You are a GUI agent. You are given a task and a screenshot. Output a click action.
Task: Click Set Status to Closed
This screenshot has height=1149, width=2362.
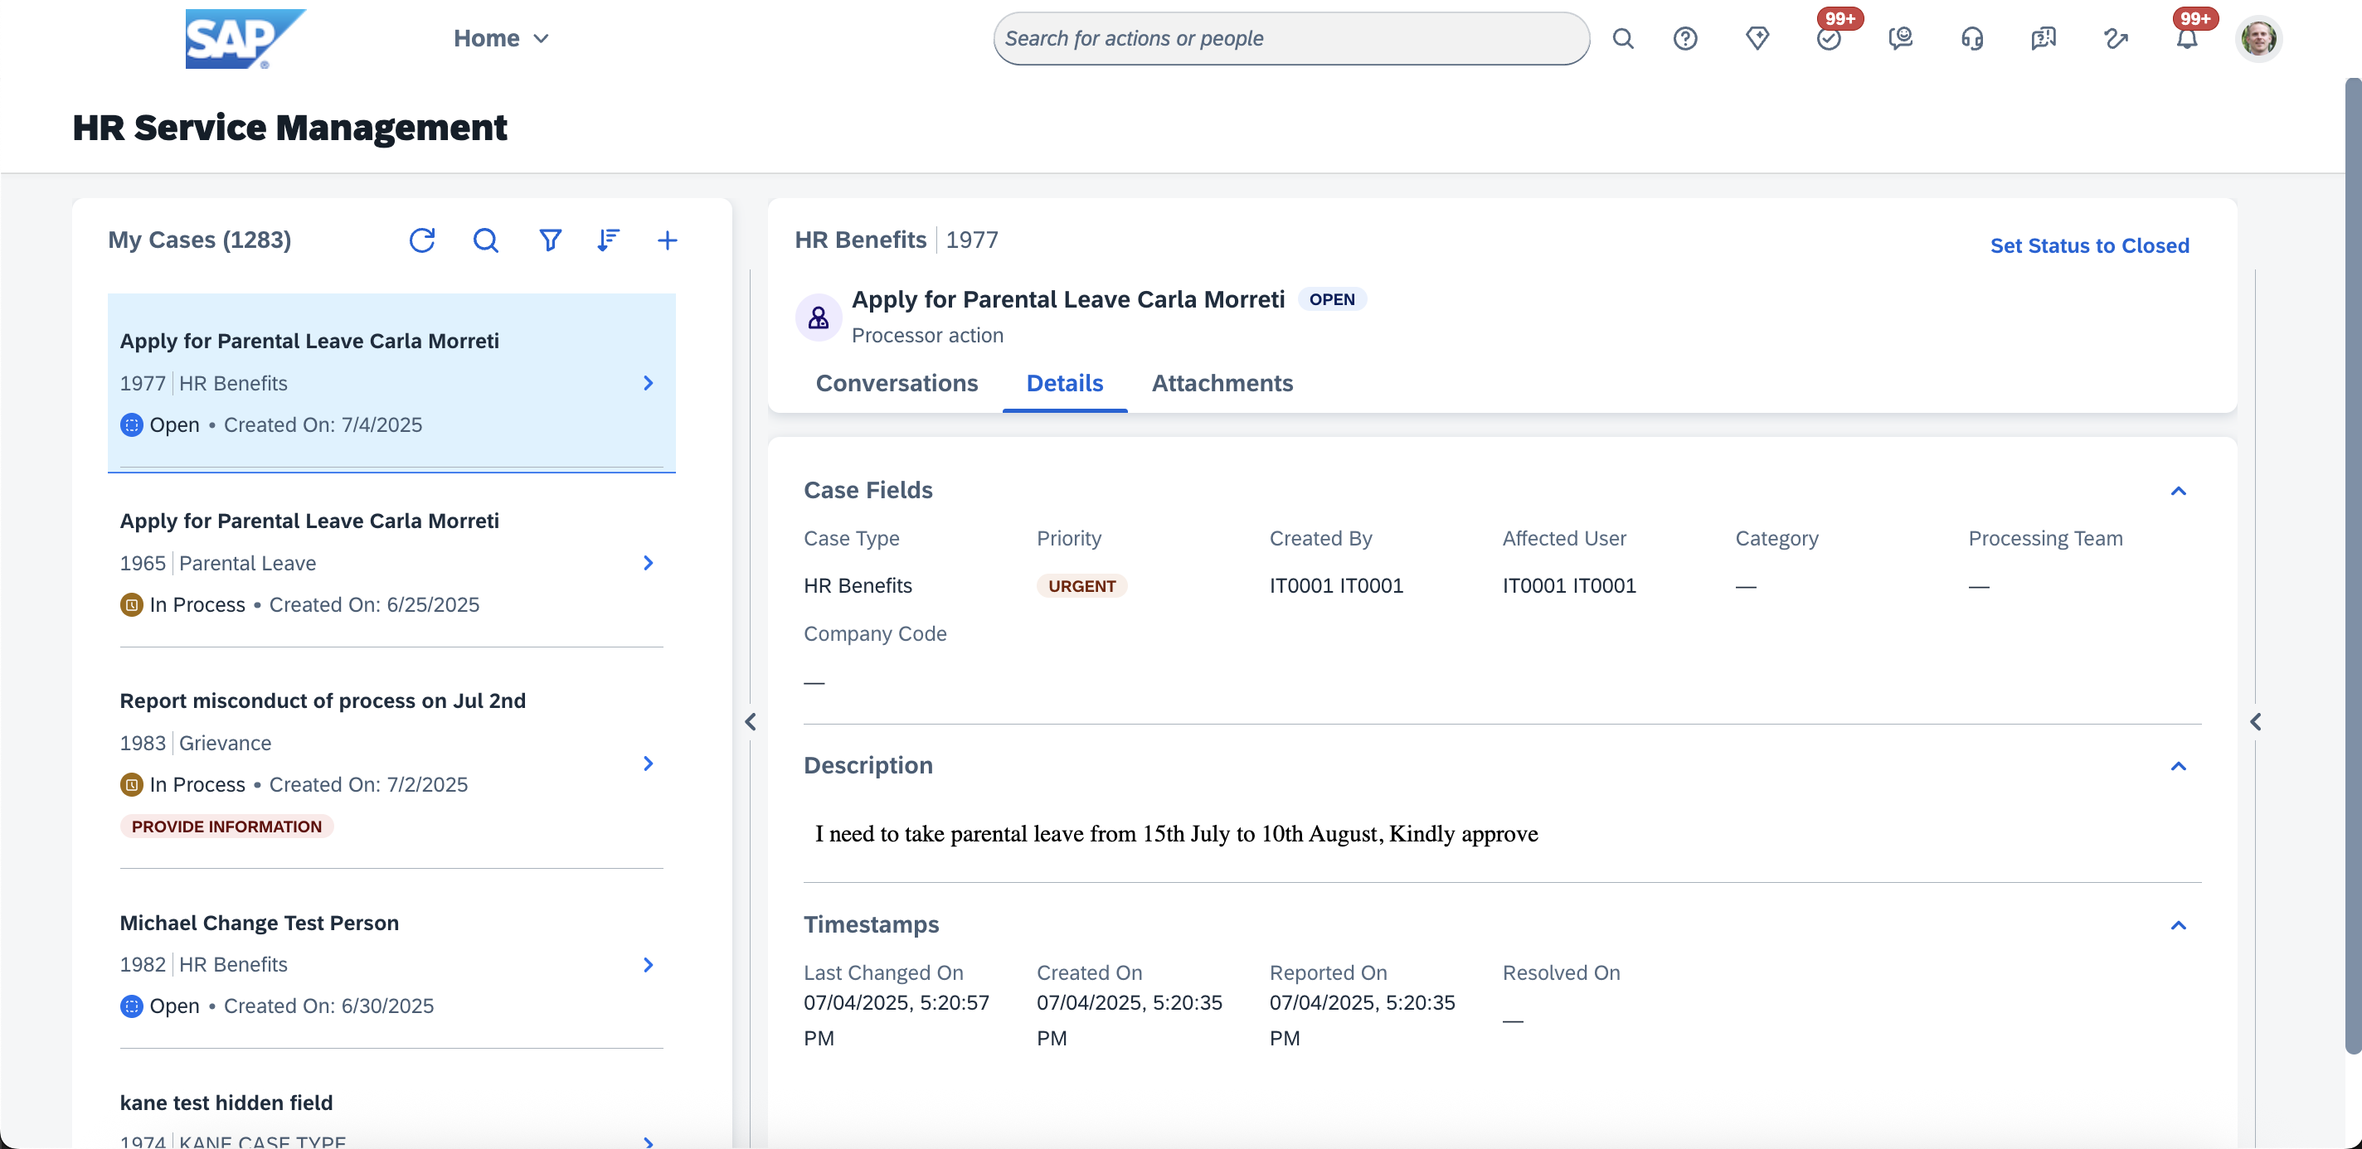(x=2089, y=245)
